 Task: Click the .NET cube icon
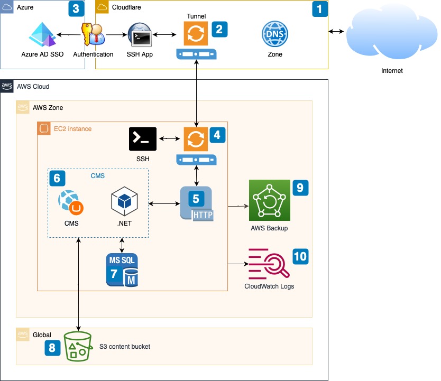click(124, 202)
